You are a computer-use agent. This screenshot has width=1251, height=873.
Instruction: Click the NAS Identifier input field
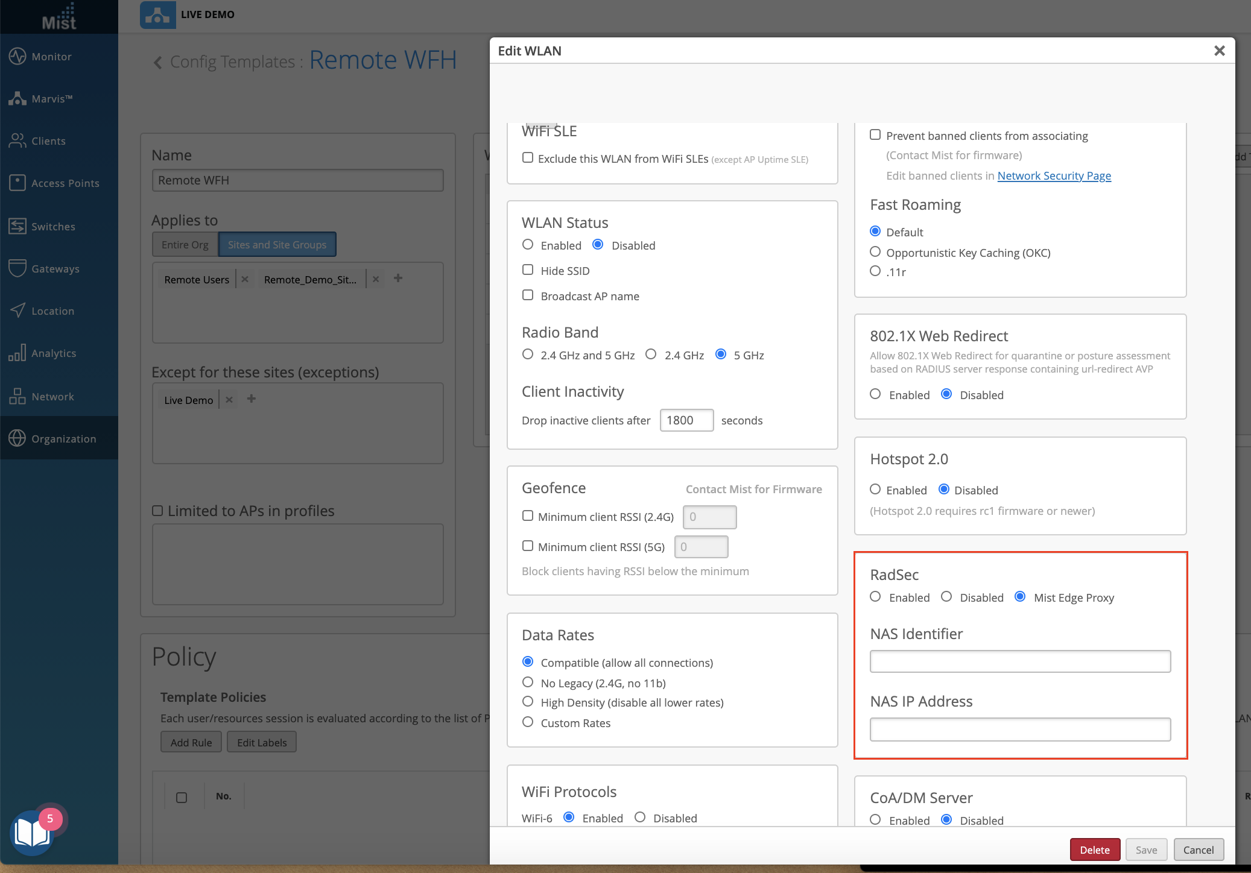[x=1020, y=661]
